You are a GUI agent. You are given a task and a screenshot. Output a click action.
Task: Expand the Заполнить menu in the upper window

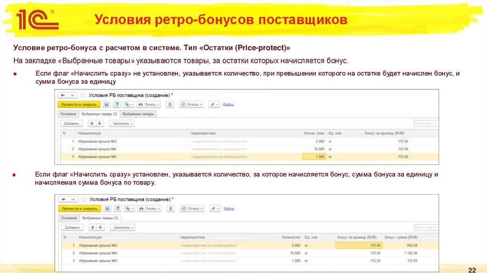point(122,124)
